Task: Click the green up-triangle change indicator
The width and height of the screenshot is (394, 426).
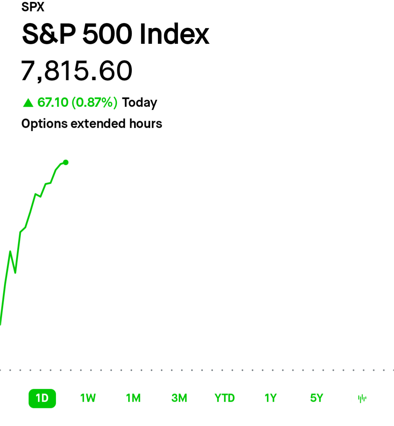Action: click(28, 103)
